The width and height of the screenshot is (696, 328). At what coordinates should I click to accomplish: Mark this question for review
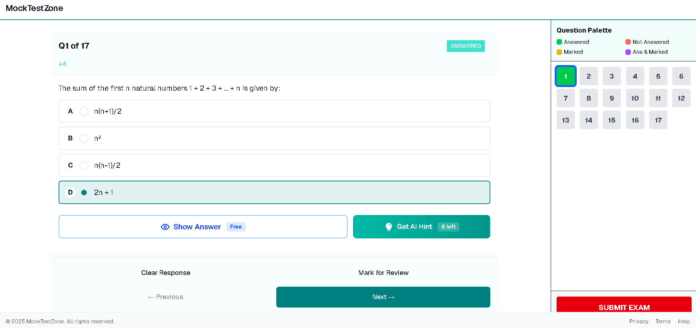tap(383, 273)
